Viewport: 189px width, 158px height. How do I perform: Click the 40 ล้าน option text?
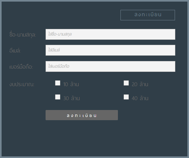[x=140, y=98]
